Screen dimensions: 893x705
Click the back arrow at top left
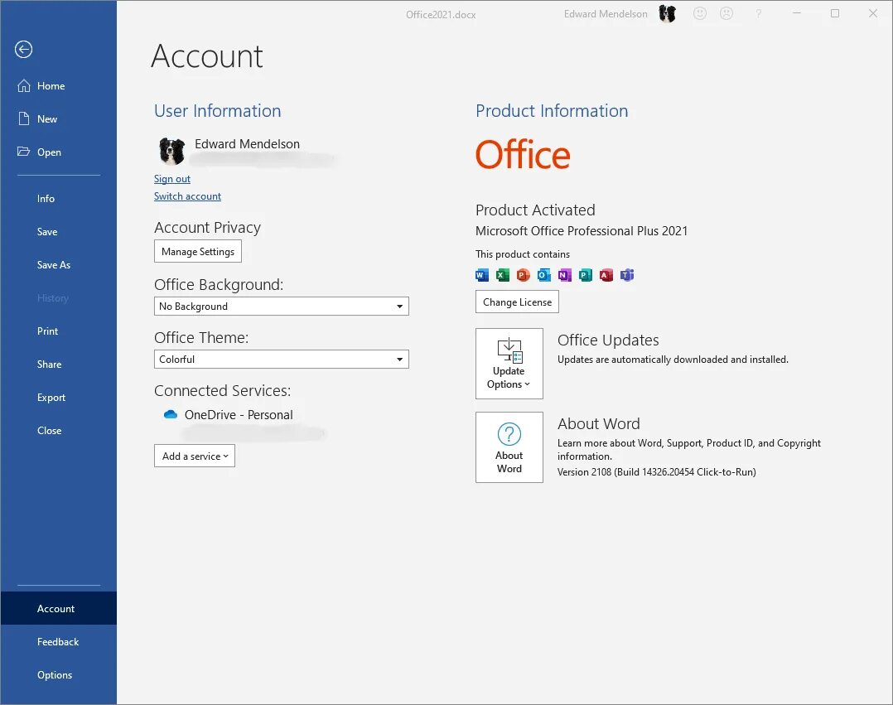(x=23, y=50)
